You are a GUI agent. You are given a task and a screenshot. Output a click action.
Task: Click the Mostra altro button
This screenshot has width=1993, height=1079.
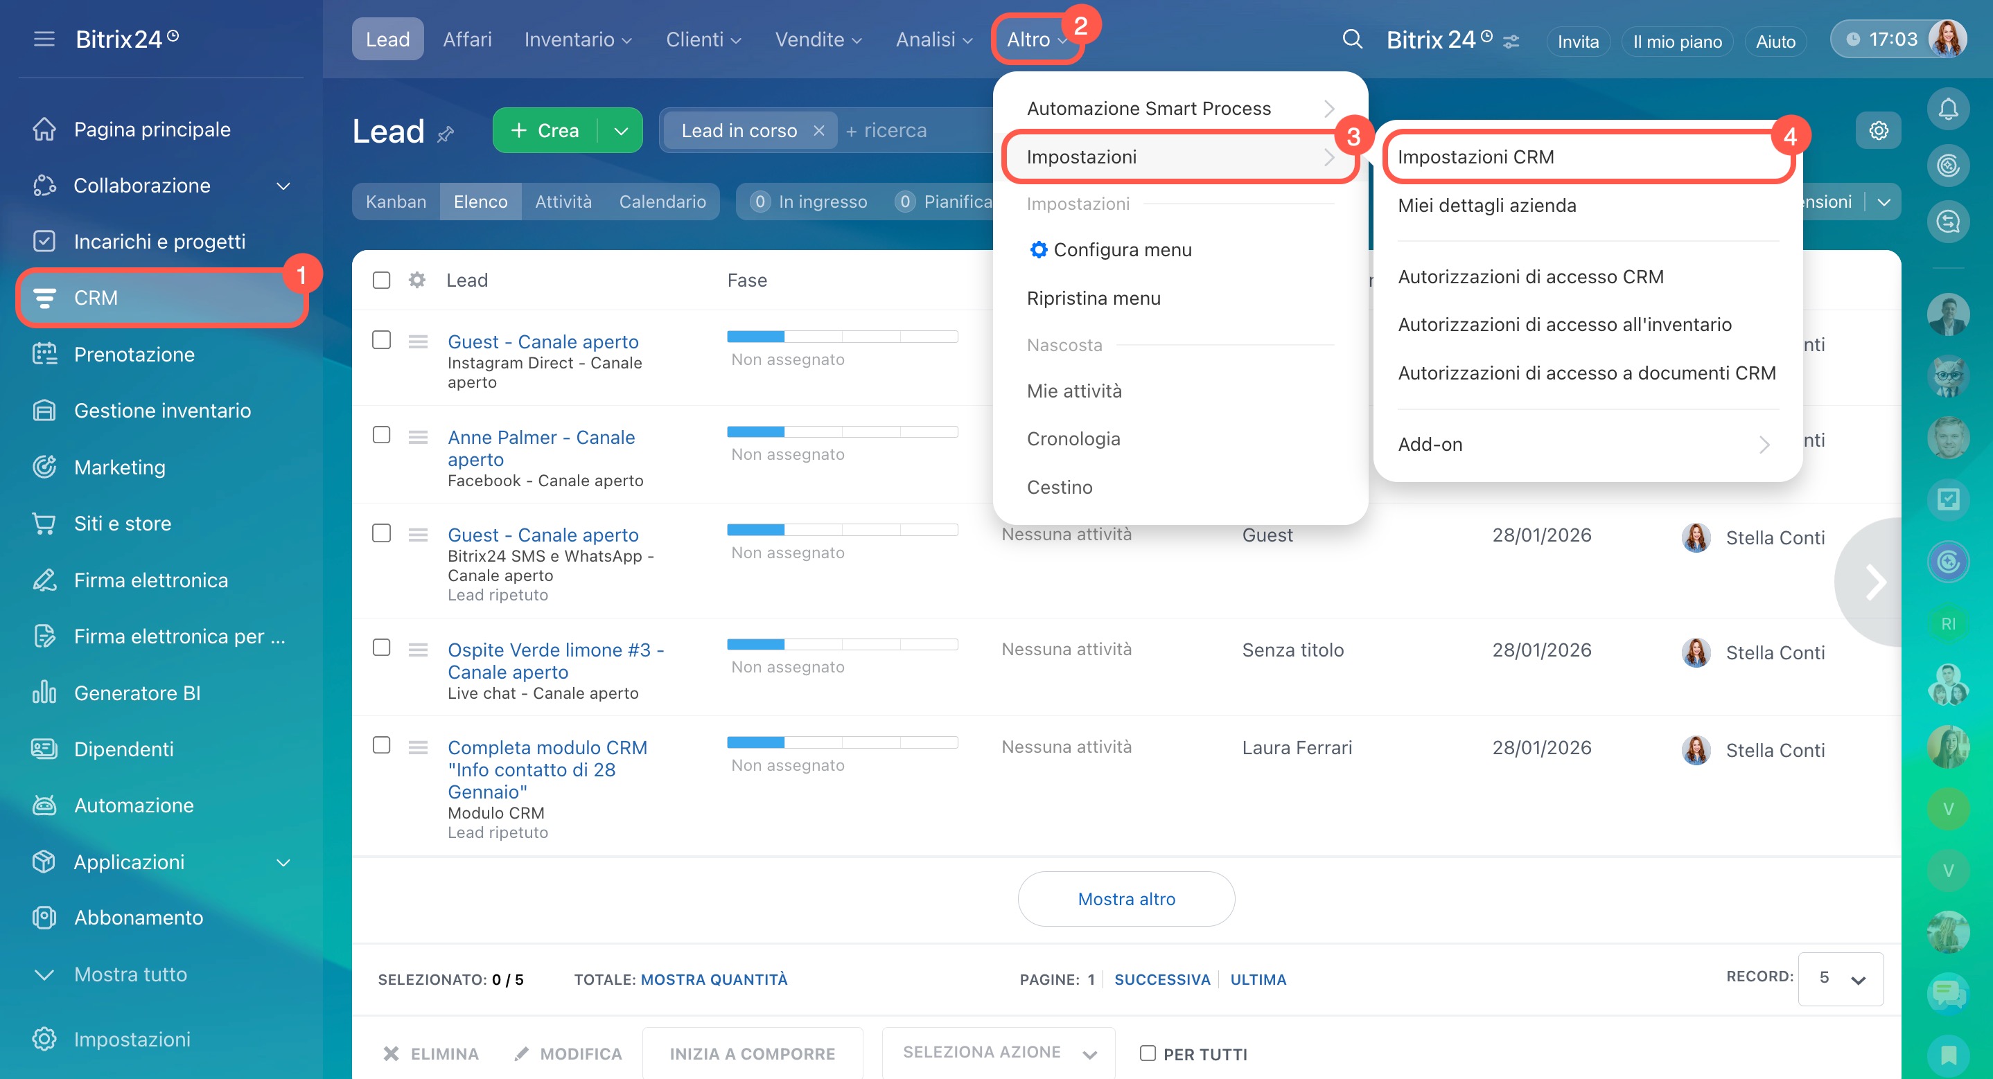tap(1125, 899)
